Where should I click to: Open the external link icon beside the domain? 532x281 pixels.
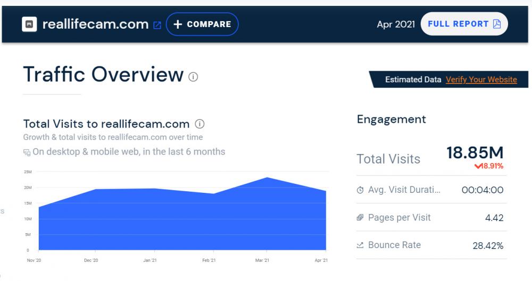click(157, 25)
